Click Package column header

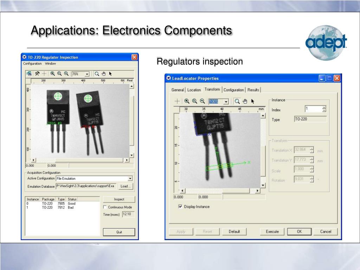pyautogui.click(x=48, y=199)
